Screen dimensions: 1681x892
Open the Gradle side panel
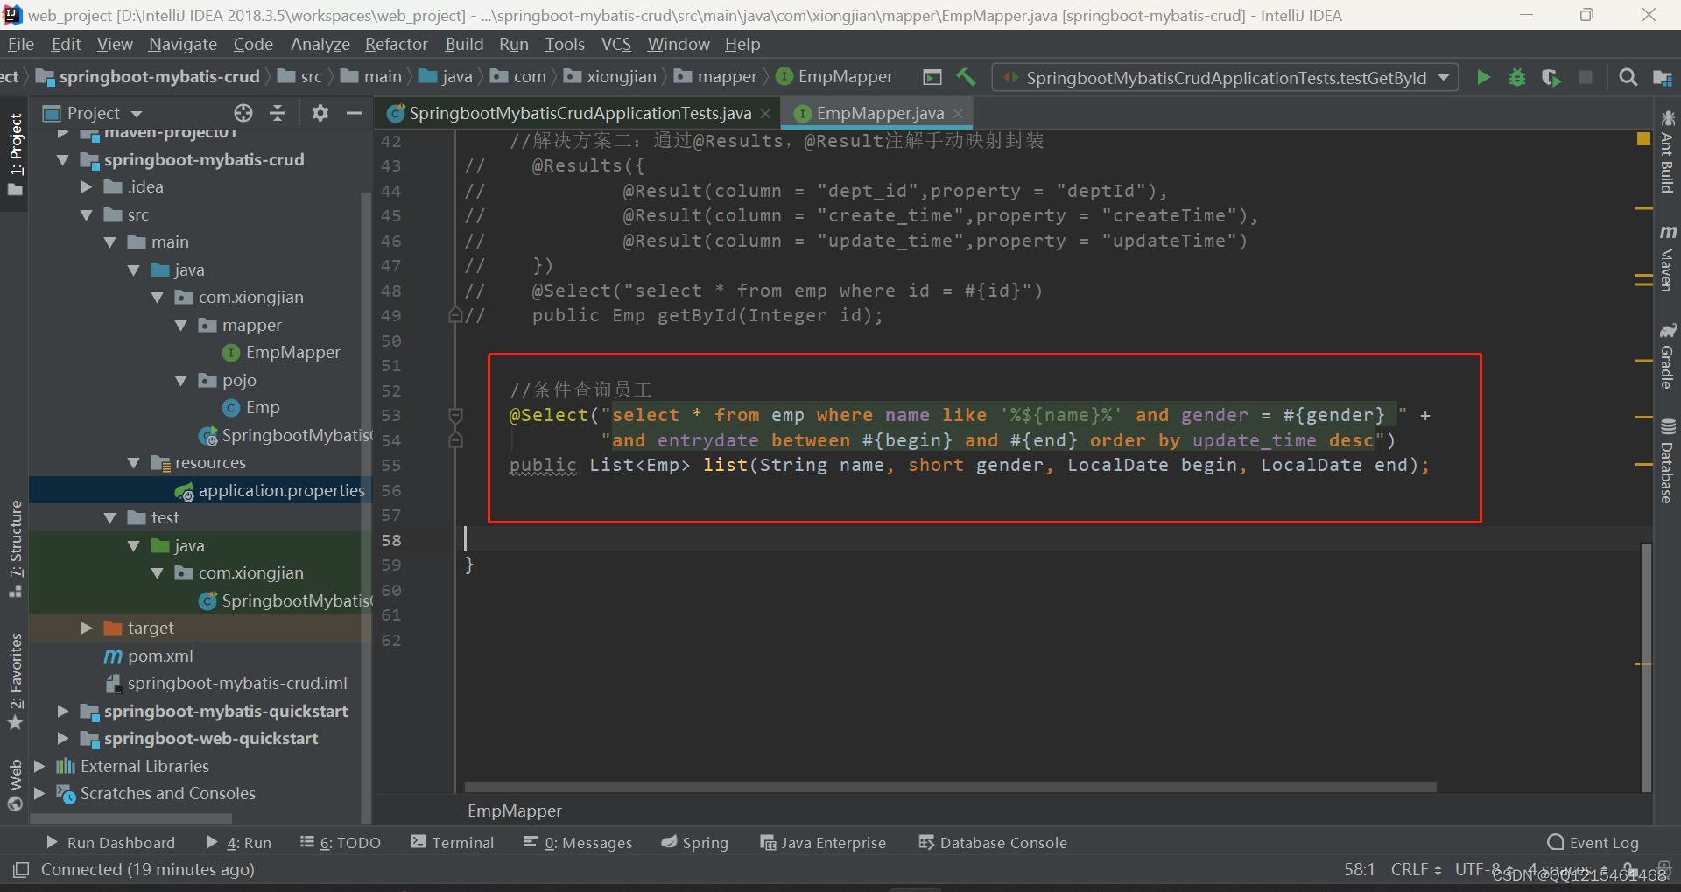click(1667, 356)
